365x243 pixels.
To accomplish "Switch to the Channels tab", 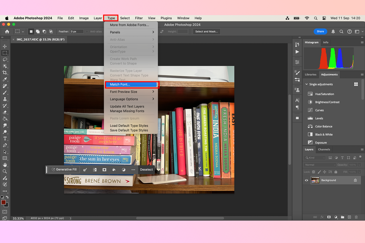I will pyautogui.click(x=324, y=149).
